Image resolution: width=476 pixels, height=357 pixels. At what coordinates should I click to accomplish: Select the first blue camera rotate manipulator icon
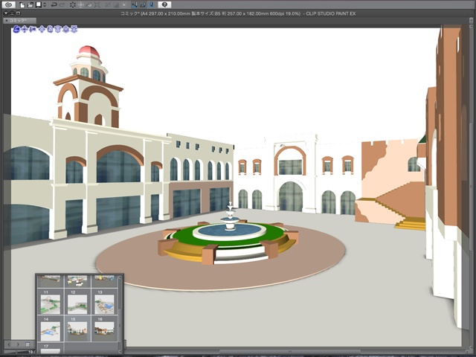tap(16, 29)
